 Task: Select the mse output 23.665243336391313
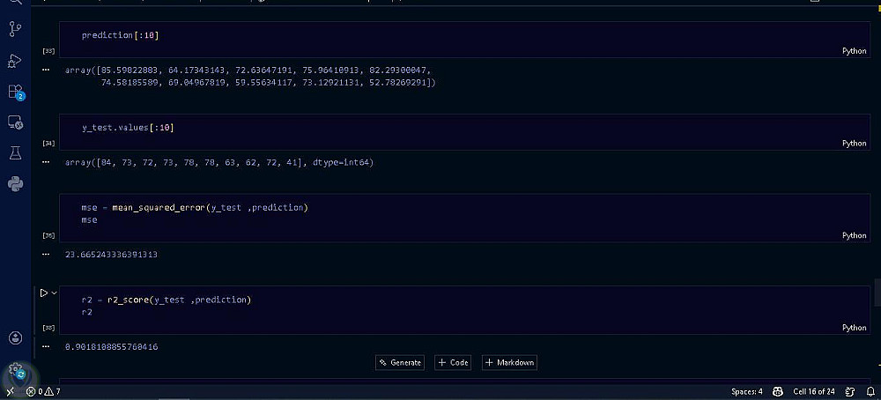tap(111, 255)
